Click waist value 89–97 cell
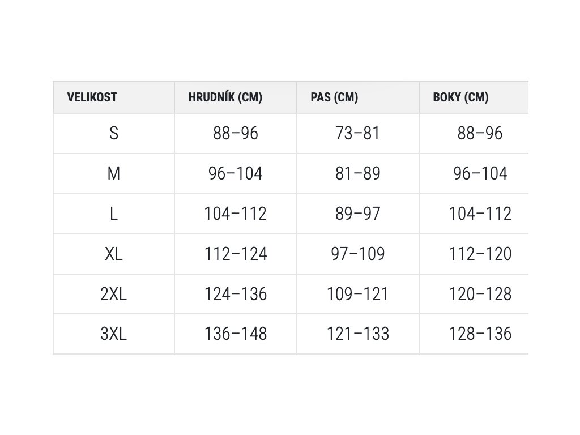The width and height of the screenshot is (580, 435). tap(358, 214)
